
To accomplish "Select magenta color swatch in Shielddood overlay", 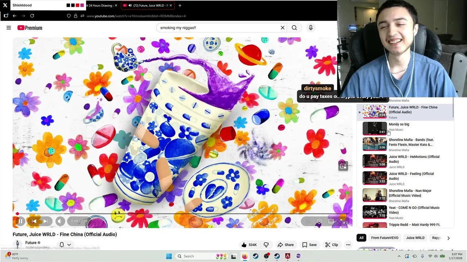I will point(82,5).
